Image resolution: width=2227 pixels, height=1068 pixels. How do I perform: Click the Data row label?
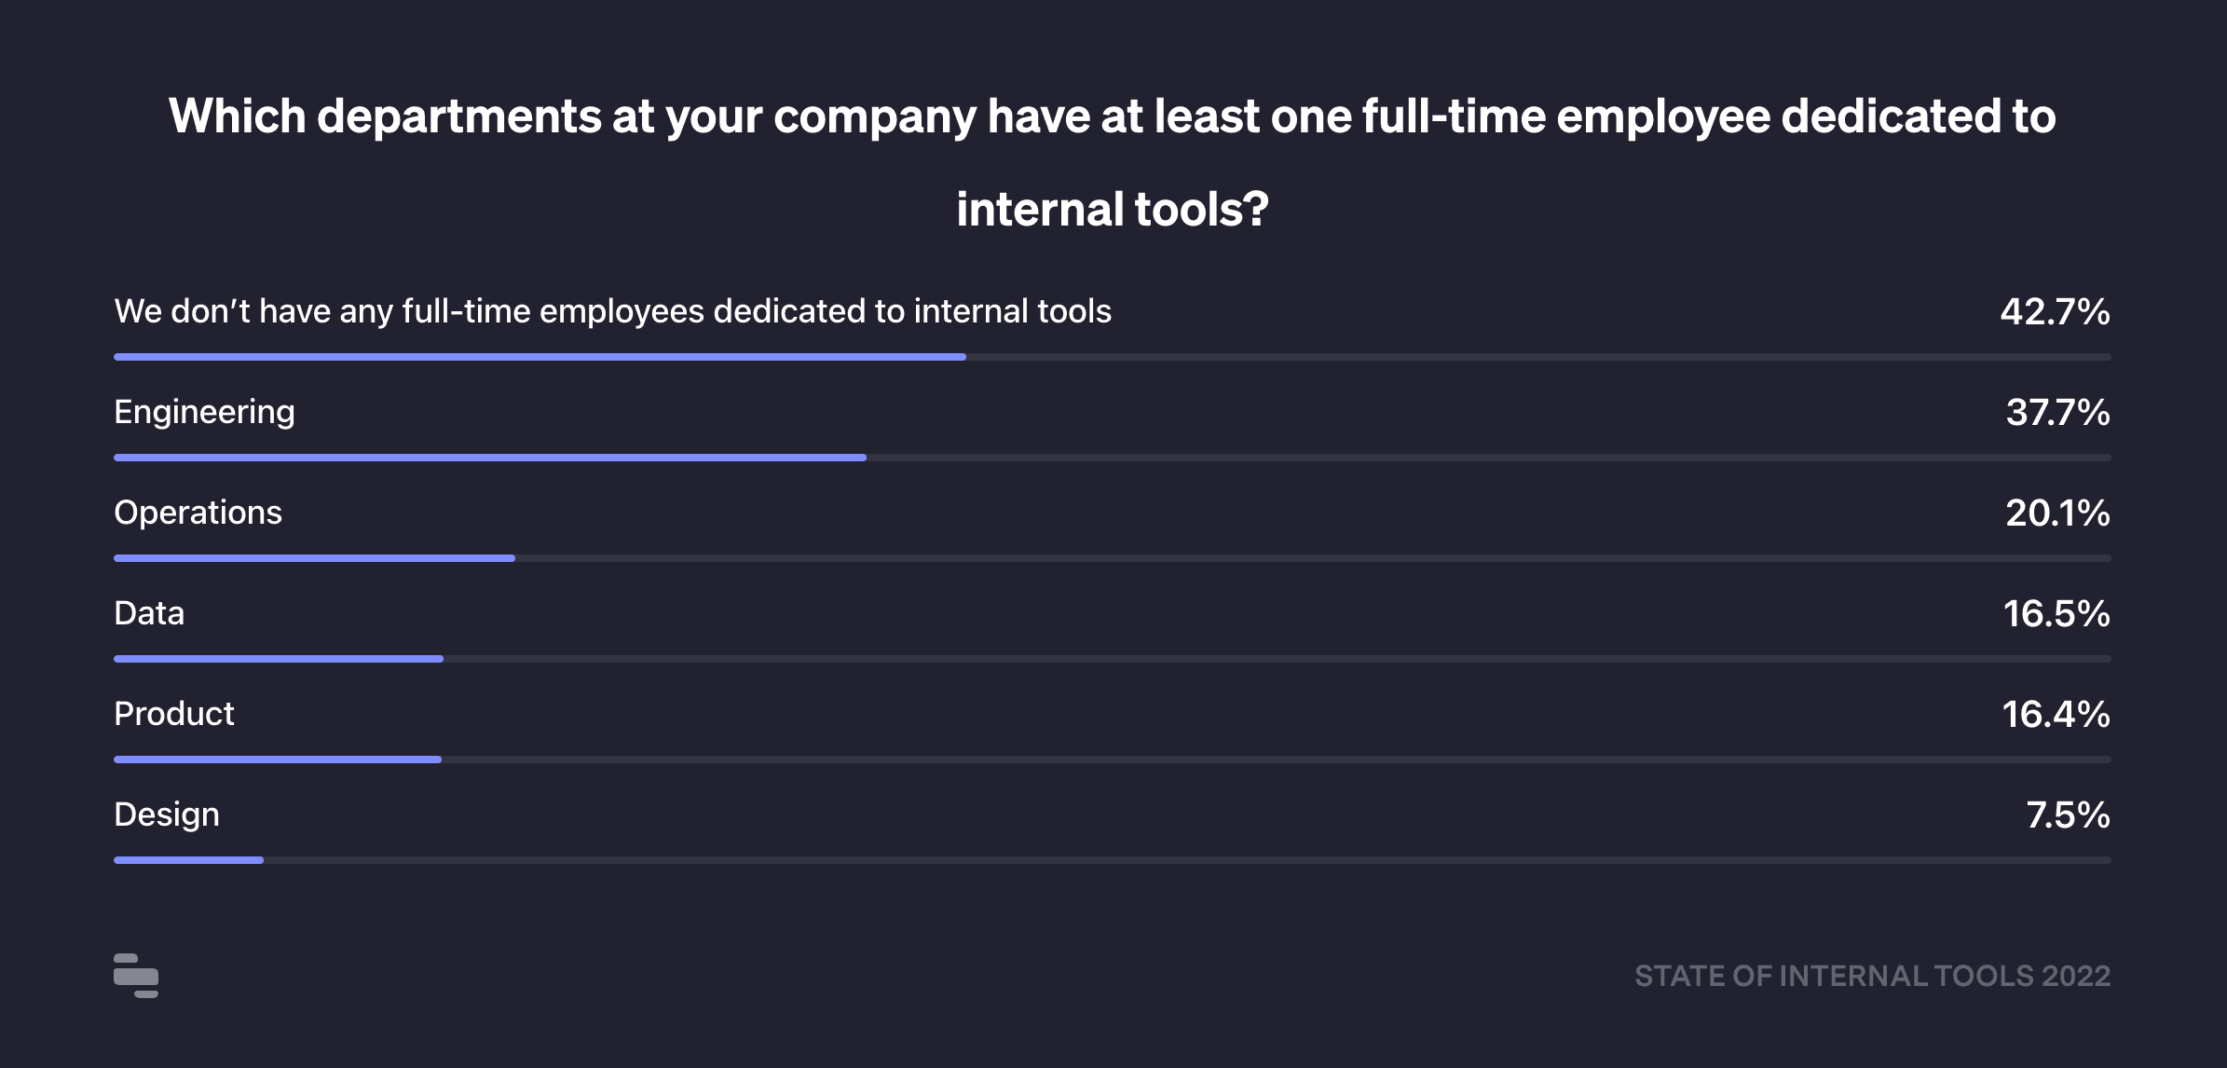click(149, 613)
